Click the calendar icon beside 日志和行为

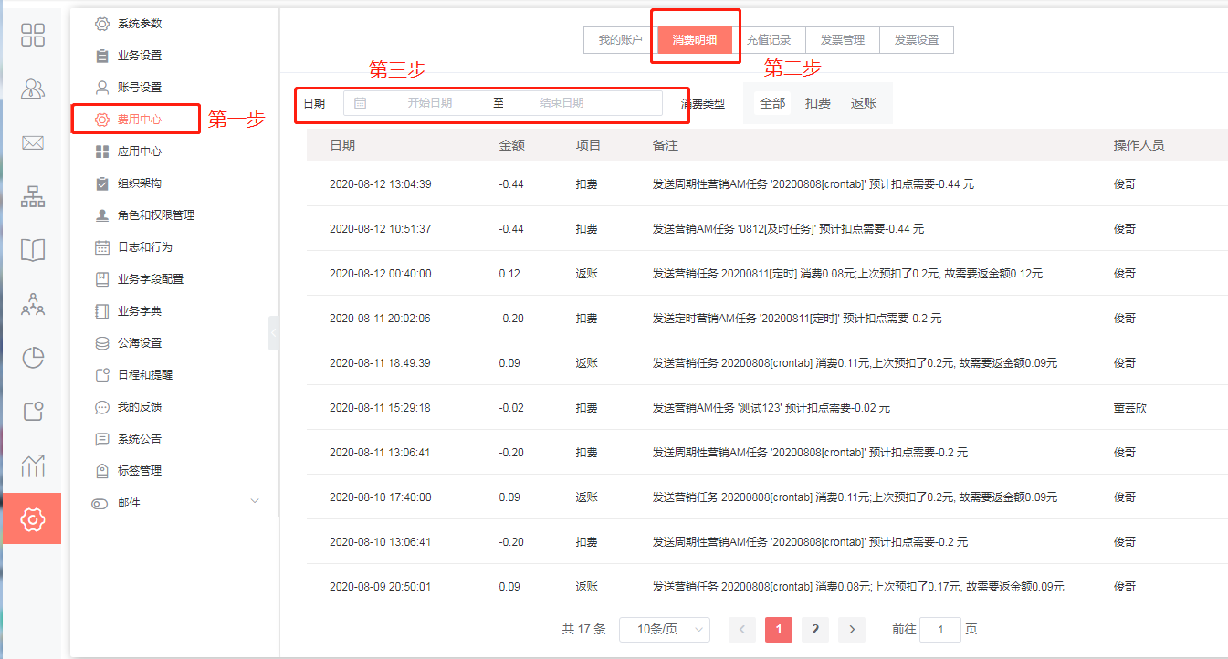[x=102, y=247]
